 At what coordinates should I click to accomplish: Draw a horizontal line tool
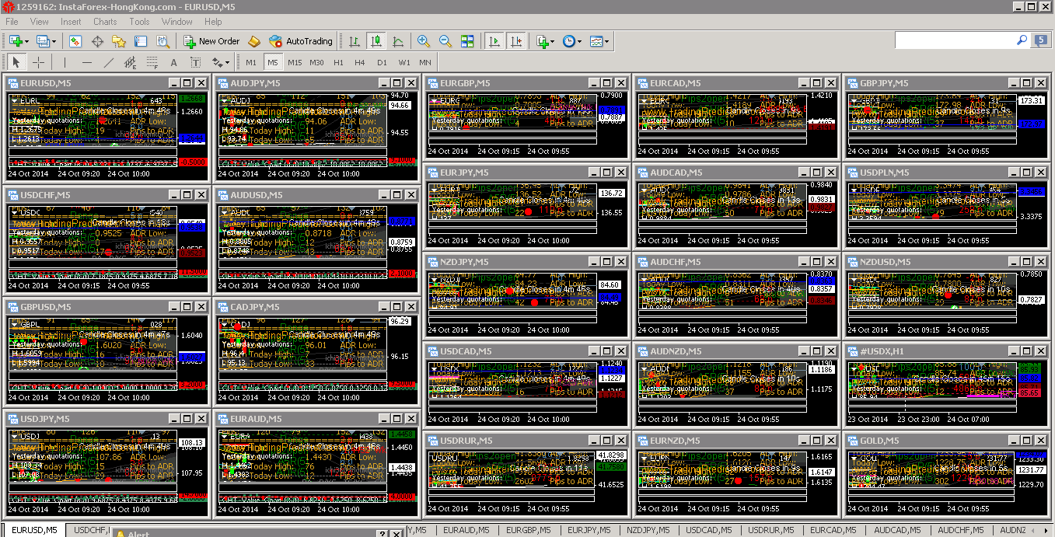coord(86,62)
